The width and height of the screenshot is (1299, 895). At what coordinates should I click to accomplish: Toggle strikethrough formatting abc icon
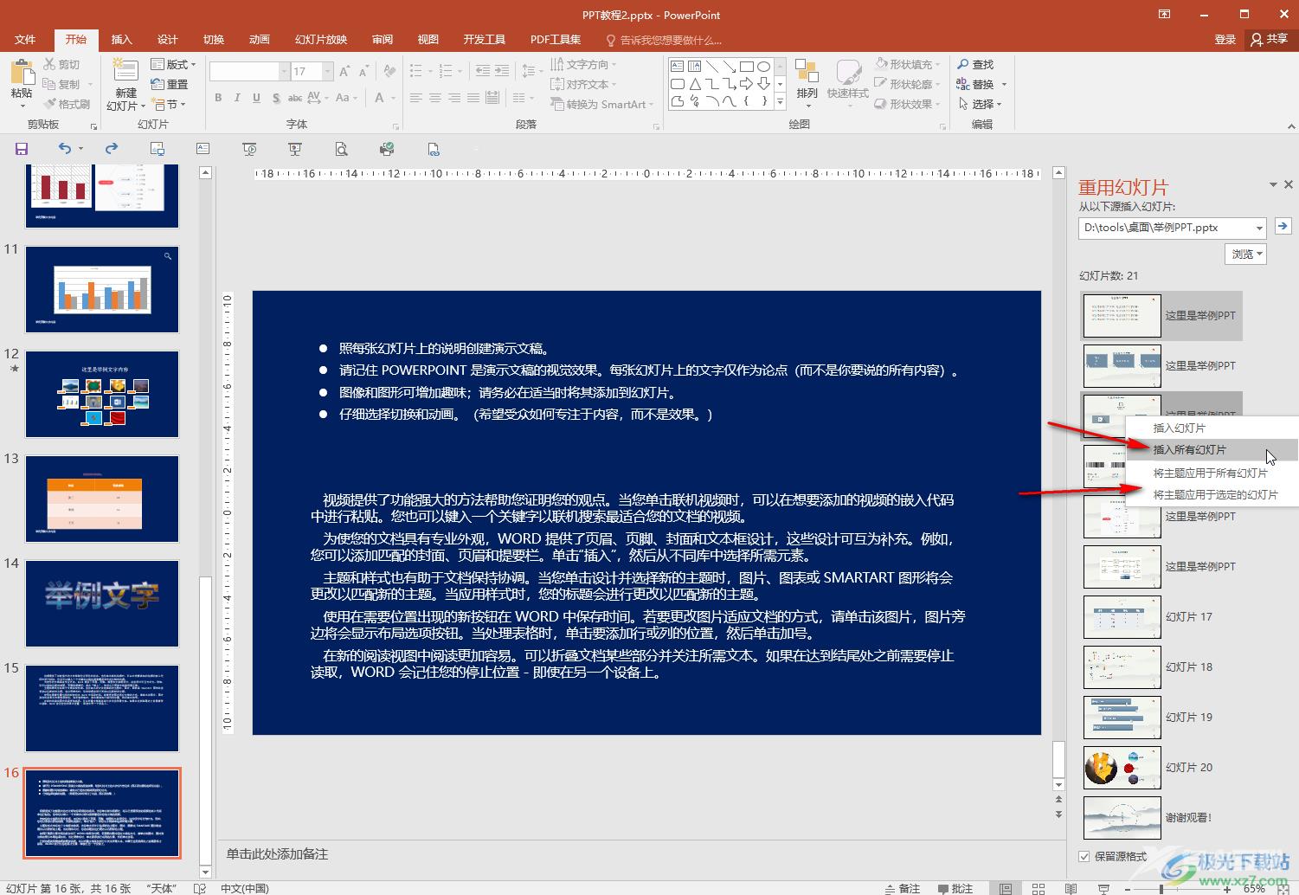[x=295, y=98]
